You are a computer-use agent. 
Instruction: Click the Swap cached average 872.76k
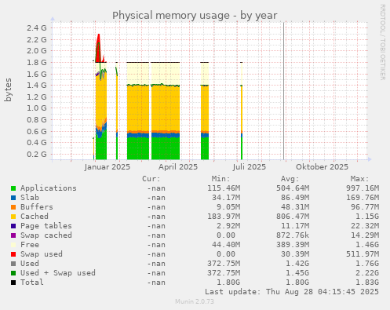pos(293,235)
